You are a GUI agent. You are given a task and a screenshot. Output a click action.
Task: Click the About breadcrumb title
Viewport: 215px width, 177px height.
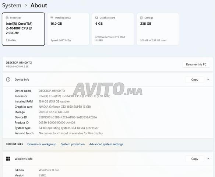point(39,6)
